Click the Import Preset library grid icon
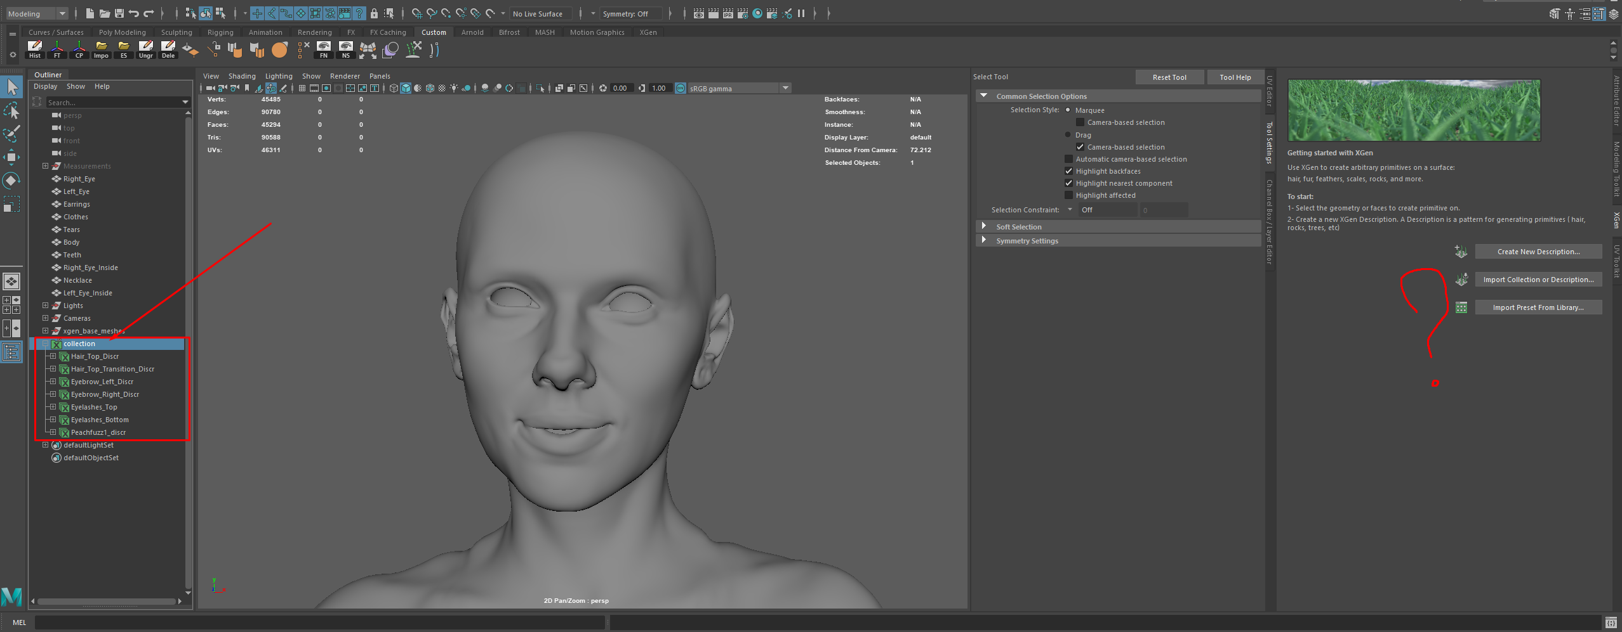Image resolution: width=1622 pixels, height=632 pixels. coord(1461,307)
